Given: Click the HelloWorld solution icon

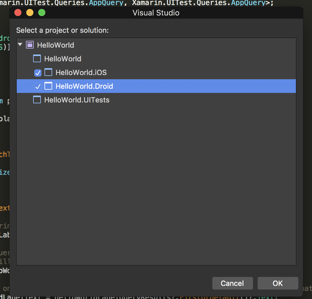Looking at the screenshot, I should (30, 45).
